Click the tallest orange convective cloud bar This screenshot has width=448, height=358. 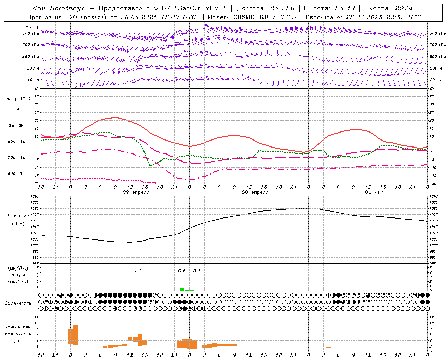75,335
